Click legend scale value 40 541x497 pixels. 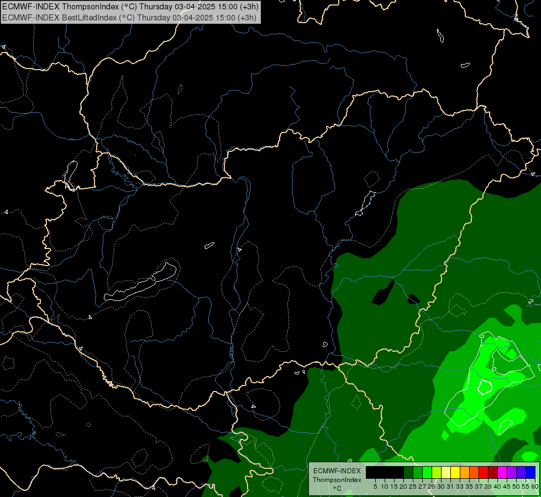497,487
